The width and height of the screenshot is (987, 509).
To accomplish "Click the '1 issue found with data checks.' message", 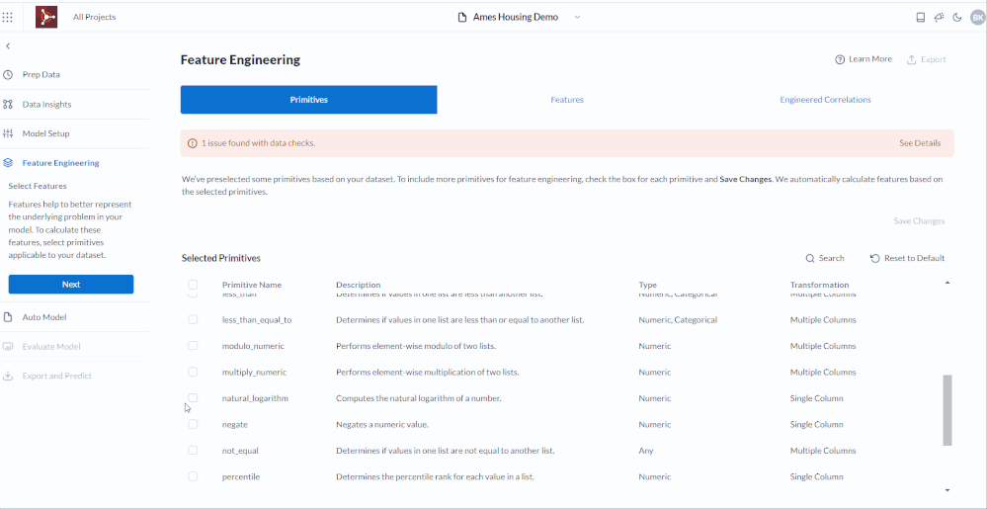I will point(258,143).
